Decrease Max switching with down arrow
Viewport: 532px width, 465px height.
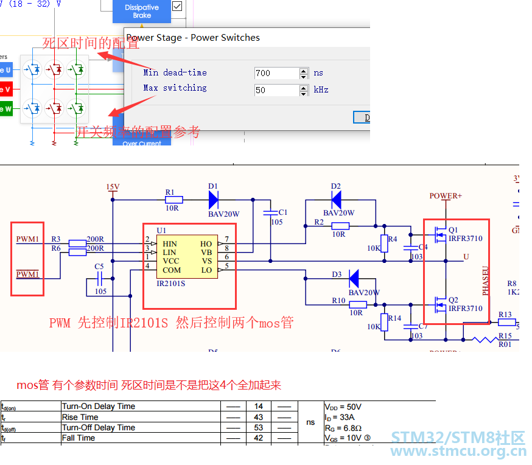click(x=304, y=94)
